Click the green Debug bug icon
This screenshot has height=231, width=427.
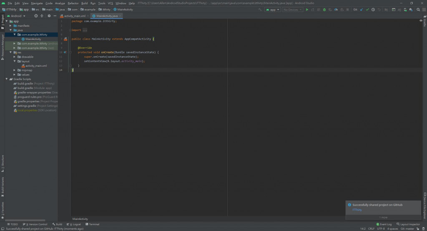pyautogui.click(x=324, y=10)
